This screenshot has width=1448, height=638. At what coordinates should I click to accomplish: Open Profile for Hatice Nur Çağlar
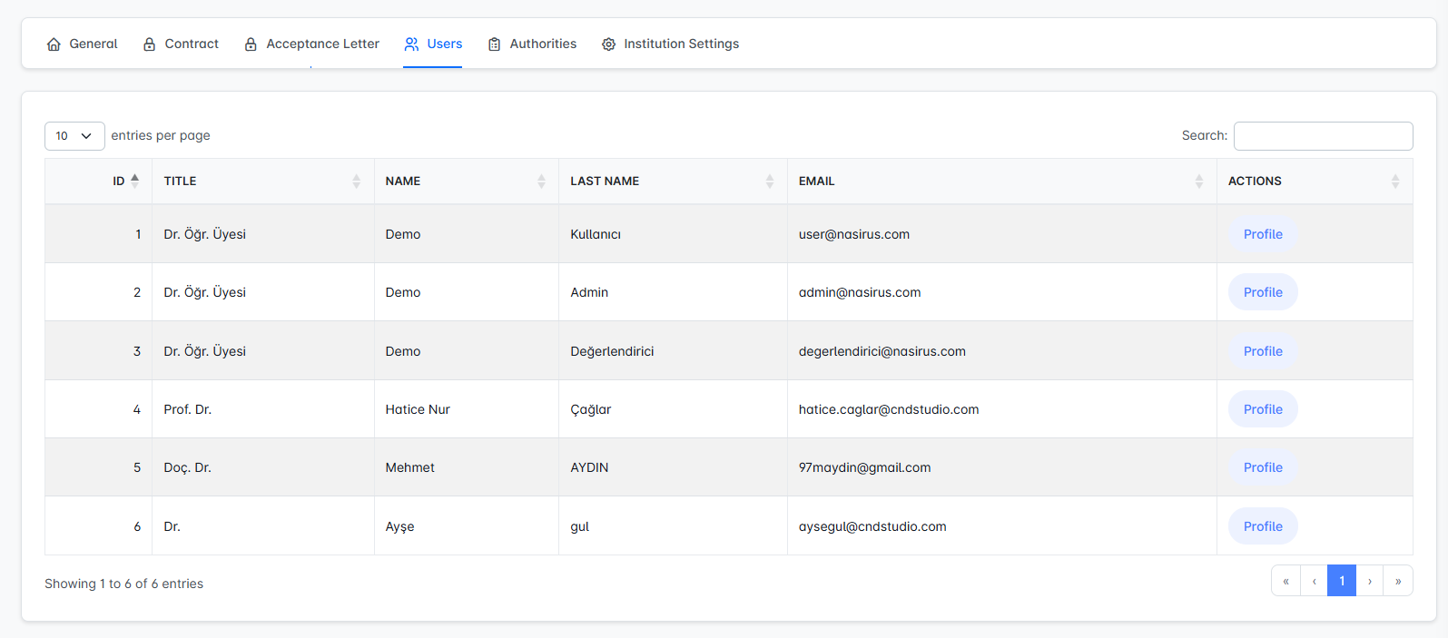[x=1262, y=409]
